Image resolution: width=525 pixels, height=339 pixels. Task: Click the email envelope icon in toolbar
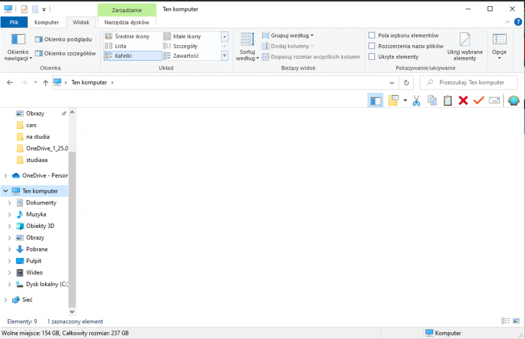(x=494, y=101)
